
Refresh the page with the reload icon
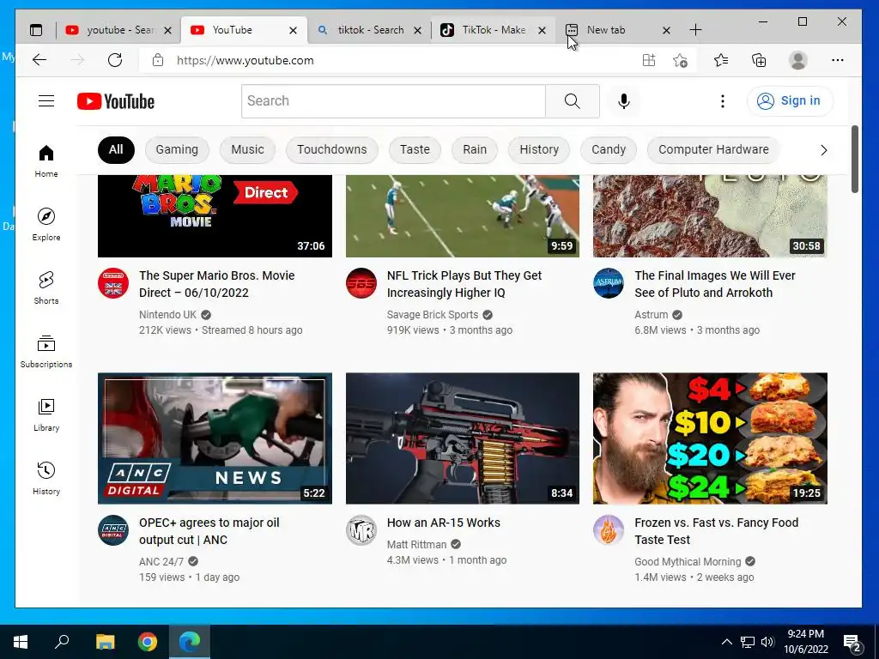115,60
